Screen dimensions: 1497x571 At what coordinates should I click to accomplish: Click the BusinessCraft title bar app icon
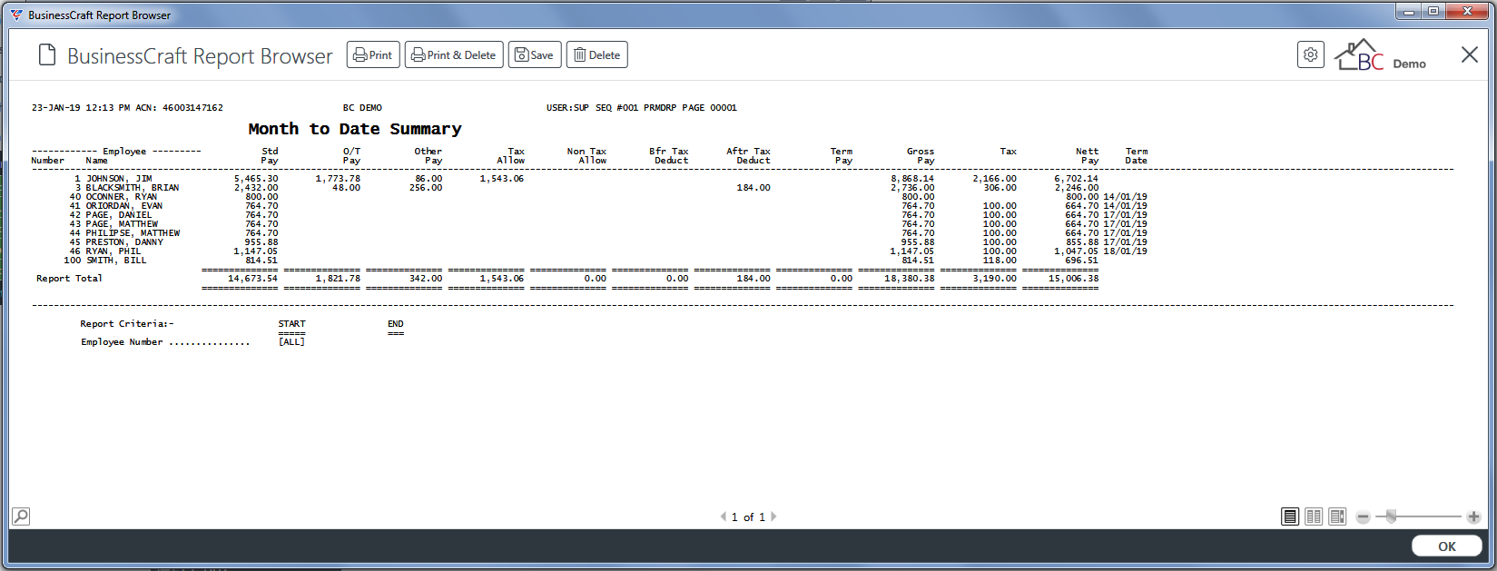16,15
